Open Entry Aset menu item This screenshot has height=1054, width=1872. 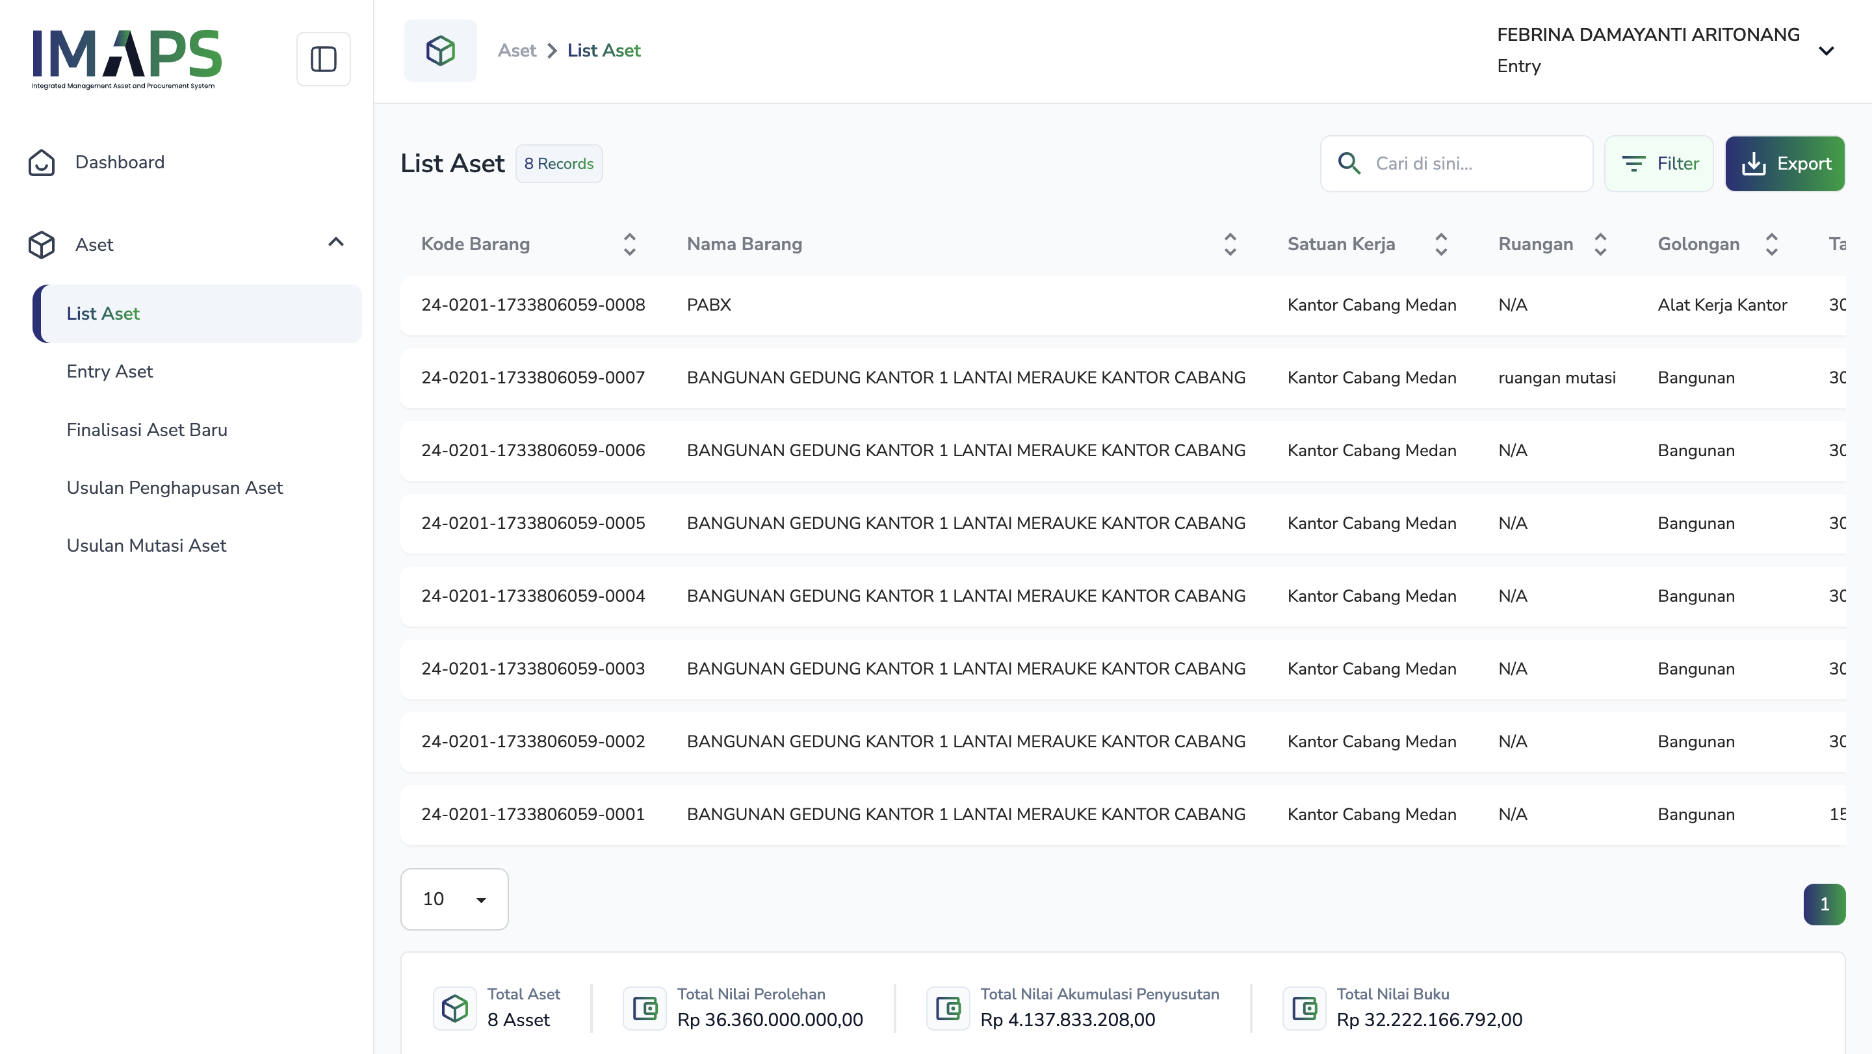coord(110,371)
